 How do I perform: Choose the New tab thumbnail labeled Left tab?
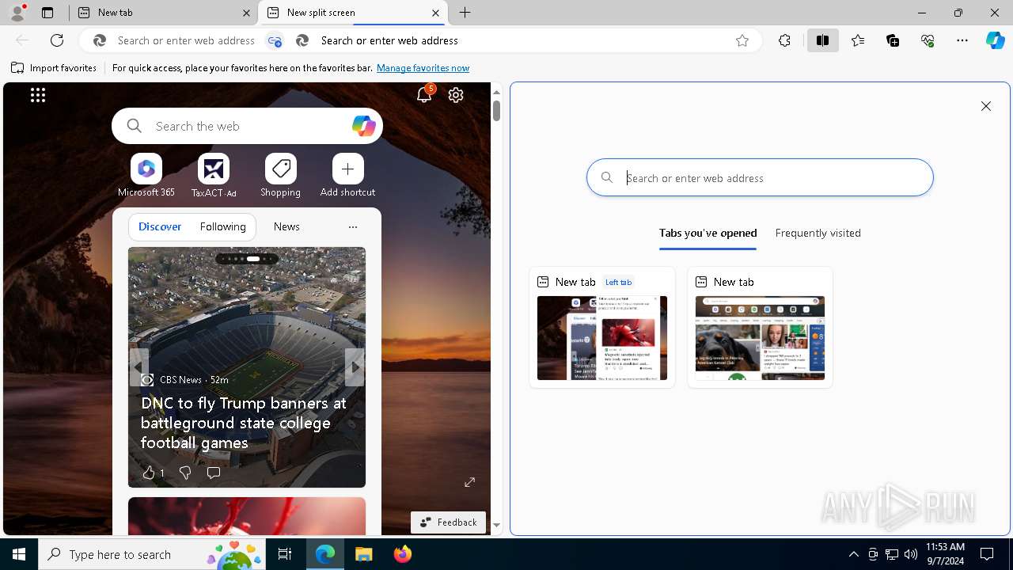[x=601, y=327]
